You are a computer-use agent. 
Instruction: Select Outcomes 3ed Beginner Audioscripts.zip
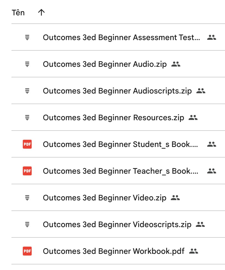[x=117, y=91]
